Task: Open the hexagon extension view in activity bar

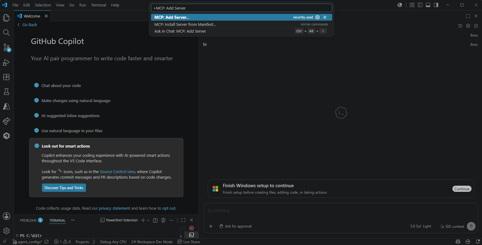Action: coord(6,136)
